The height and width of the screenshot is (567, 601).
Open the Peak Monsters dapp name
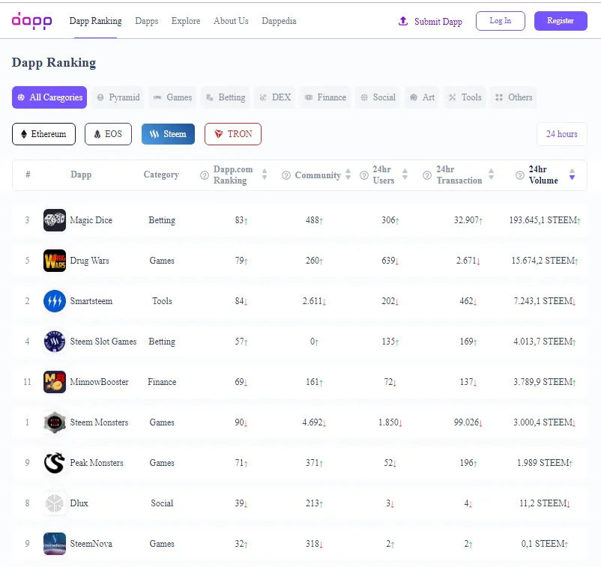97,463
